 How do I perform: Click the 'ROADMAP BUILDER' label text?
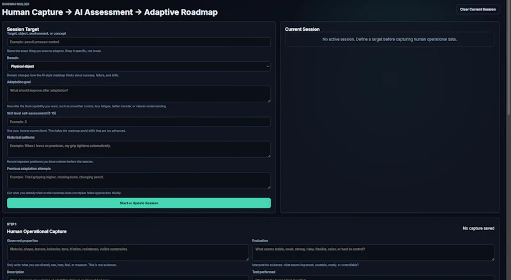pos(15,4)
